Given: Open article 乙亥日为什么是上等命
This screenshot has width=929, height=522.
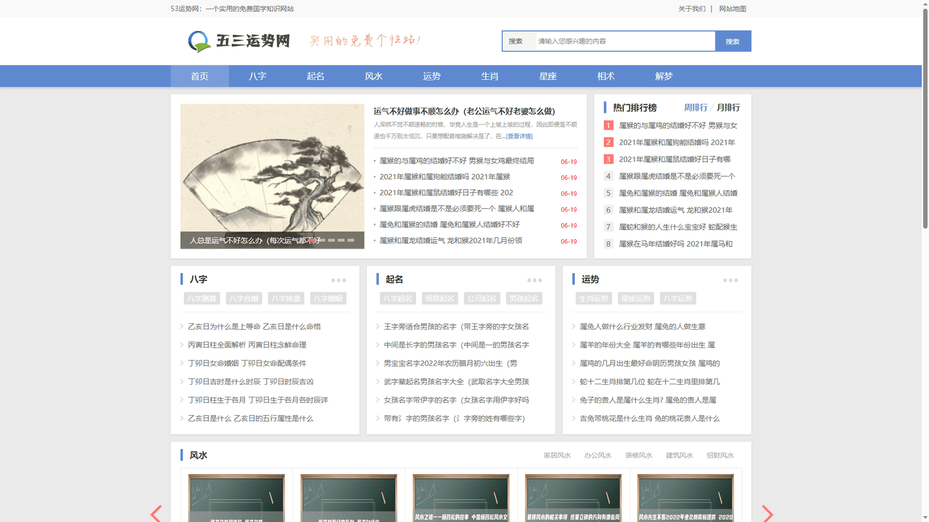Looking at the screenshot, I should click(254, 327).
